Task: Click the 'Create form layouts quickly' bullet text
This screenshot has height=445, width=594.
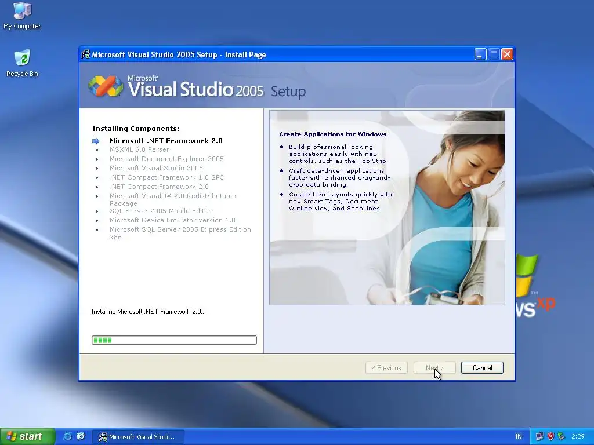Action: point(340,201)
